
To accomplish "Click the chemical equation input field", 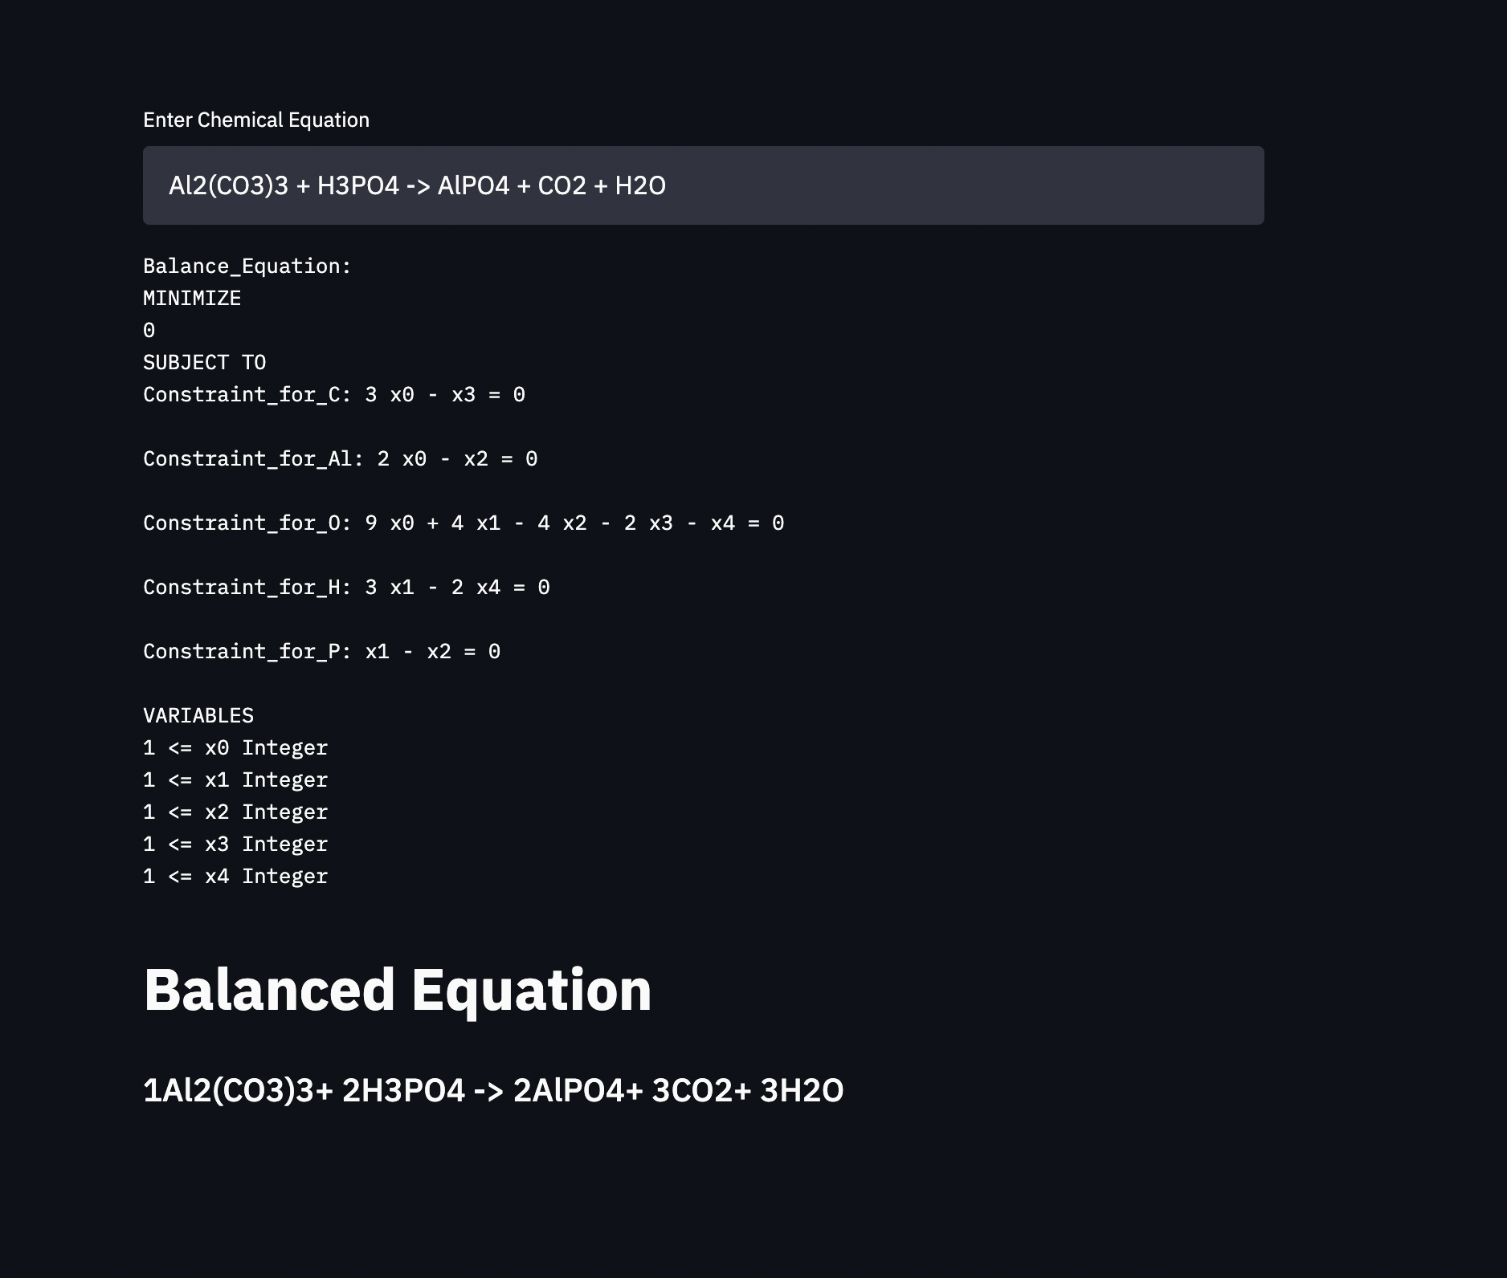I will point(703,185).
